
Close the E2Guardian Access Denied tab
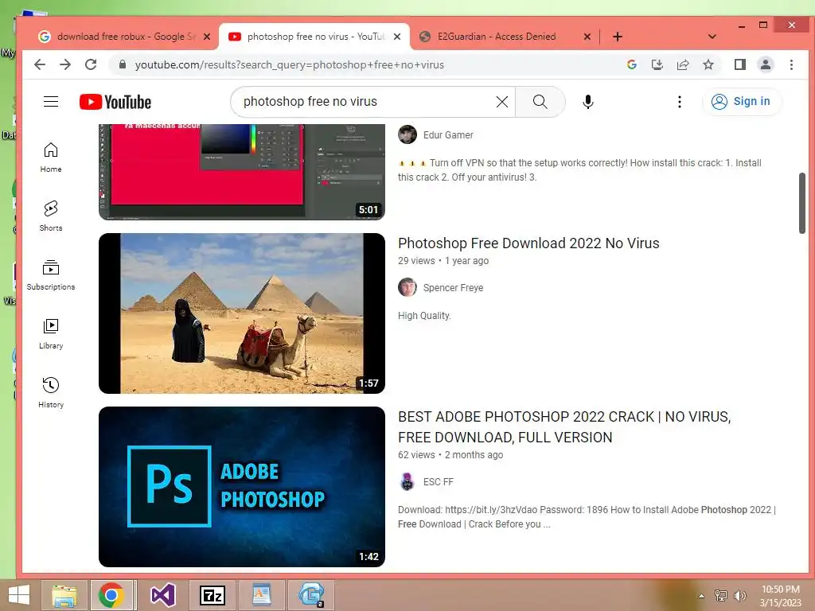coord(587,37)
